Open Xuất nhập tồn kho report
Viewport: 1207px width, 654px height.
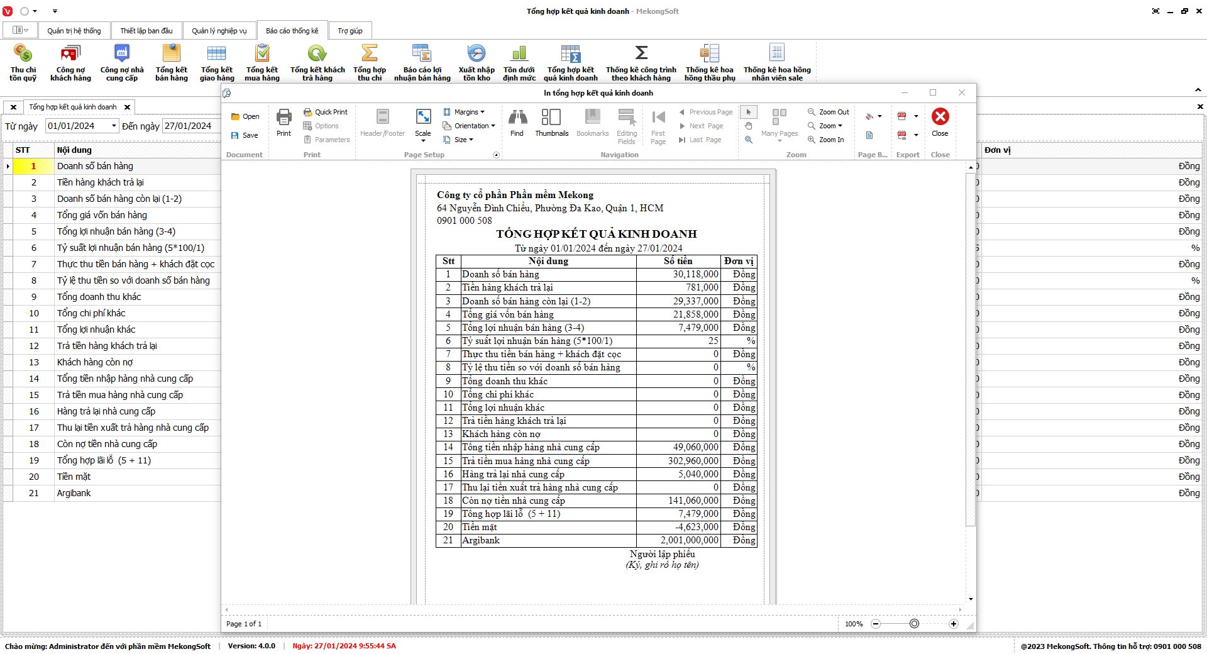point(477,63)
